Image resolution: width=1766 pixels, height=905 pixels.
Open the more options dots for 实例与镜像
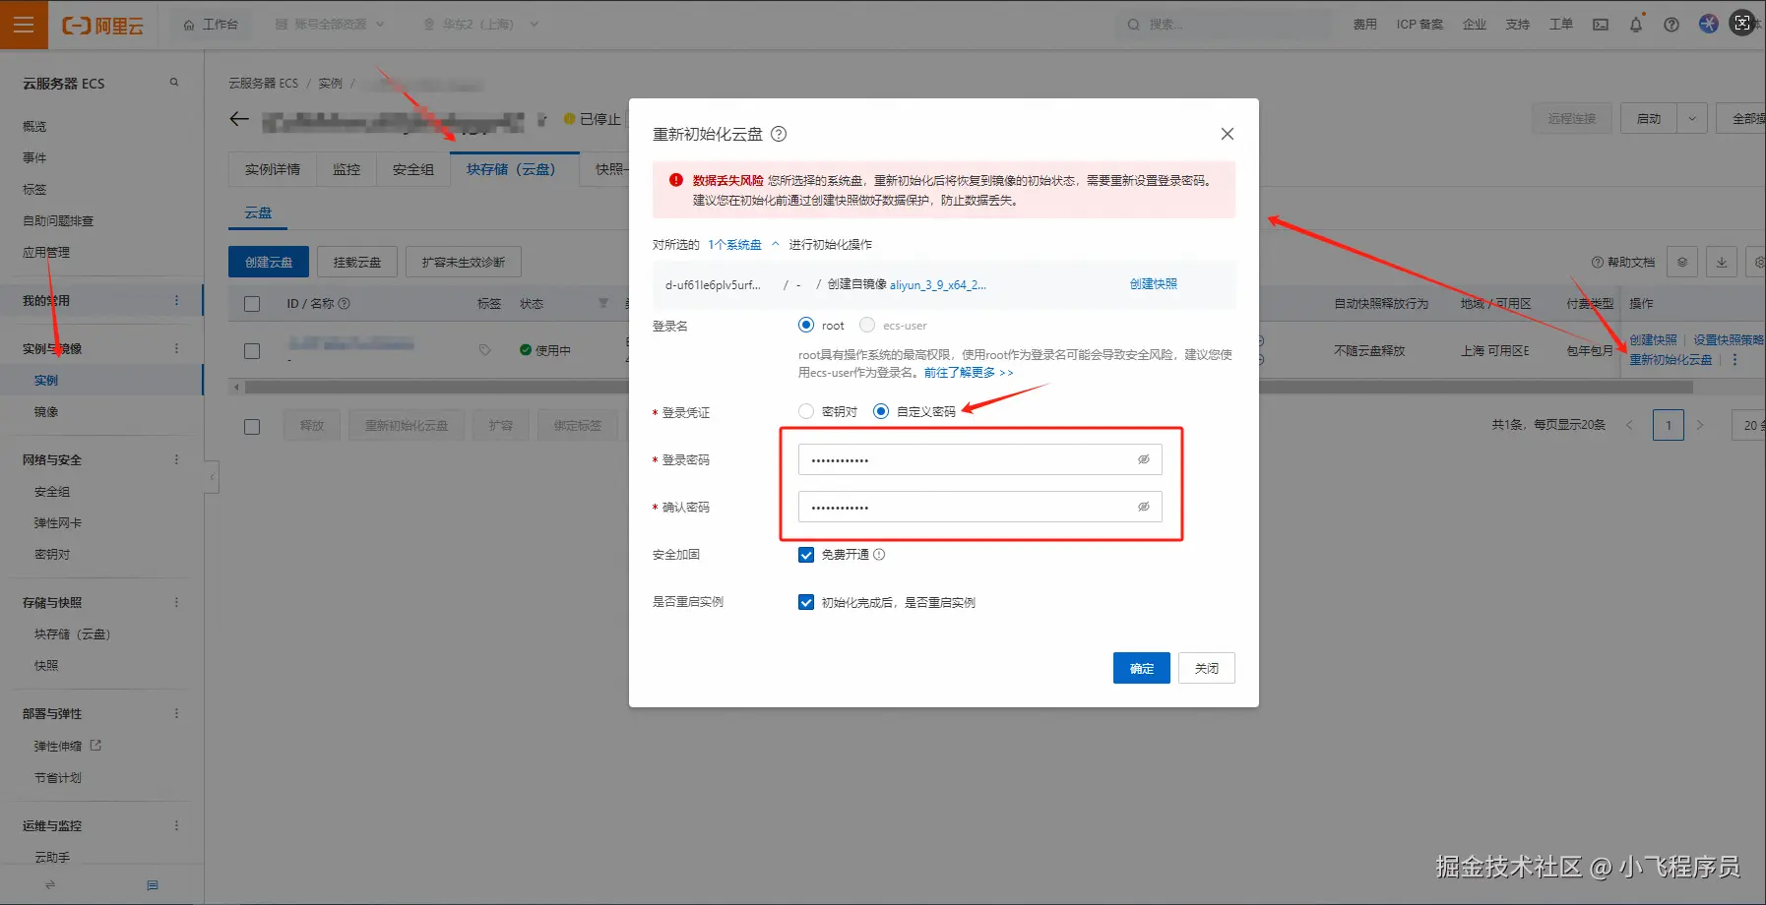tap(177, 348)
